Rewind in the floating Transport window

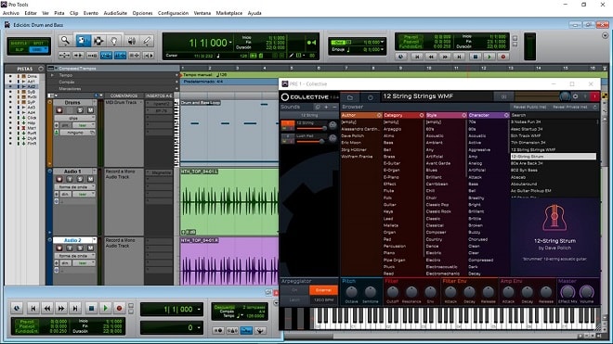point(47,309)
